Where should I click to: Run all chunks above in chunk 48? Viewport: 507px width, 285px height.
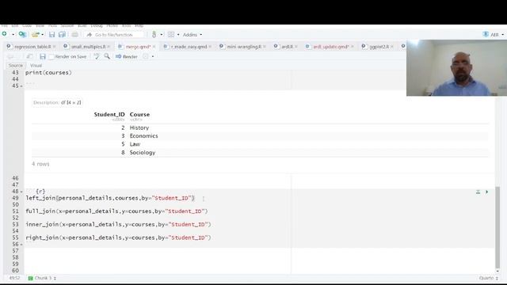478,192
